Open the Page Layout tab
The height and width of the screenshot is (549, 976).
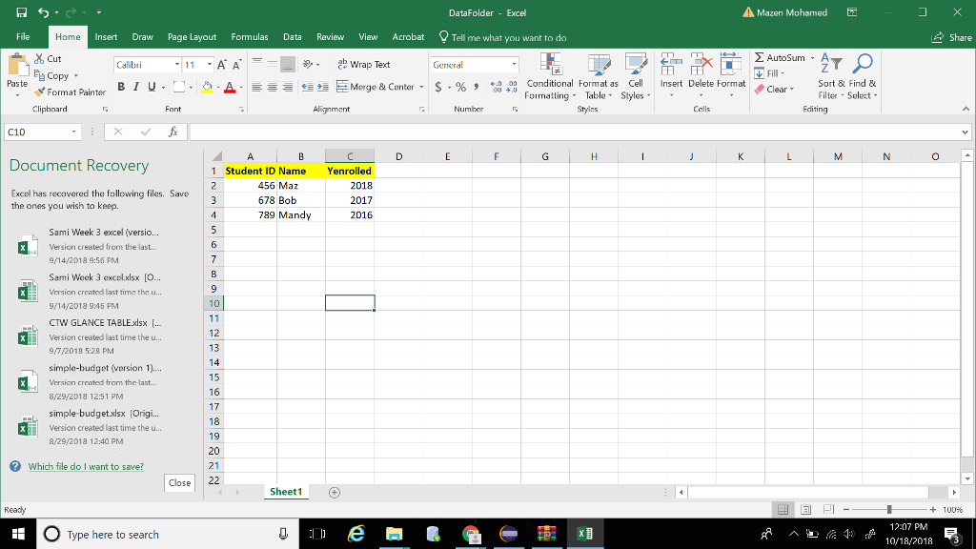pos(191,36)
